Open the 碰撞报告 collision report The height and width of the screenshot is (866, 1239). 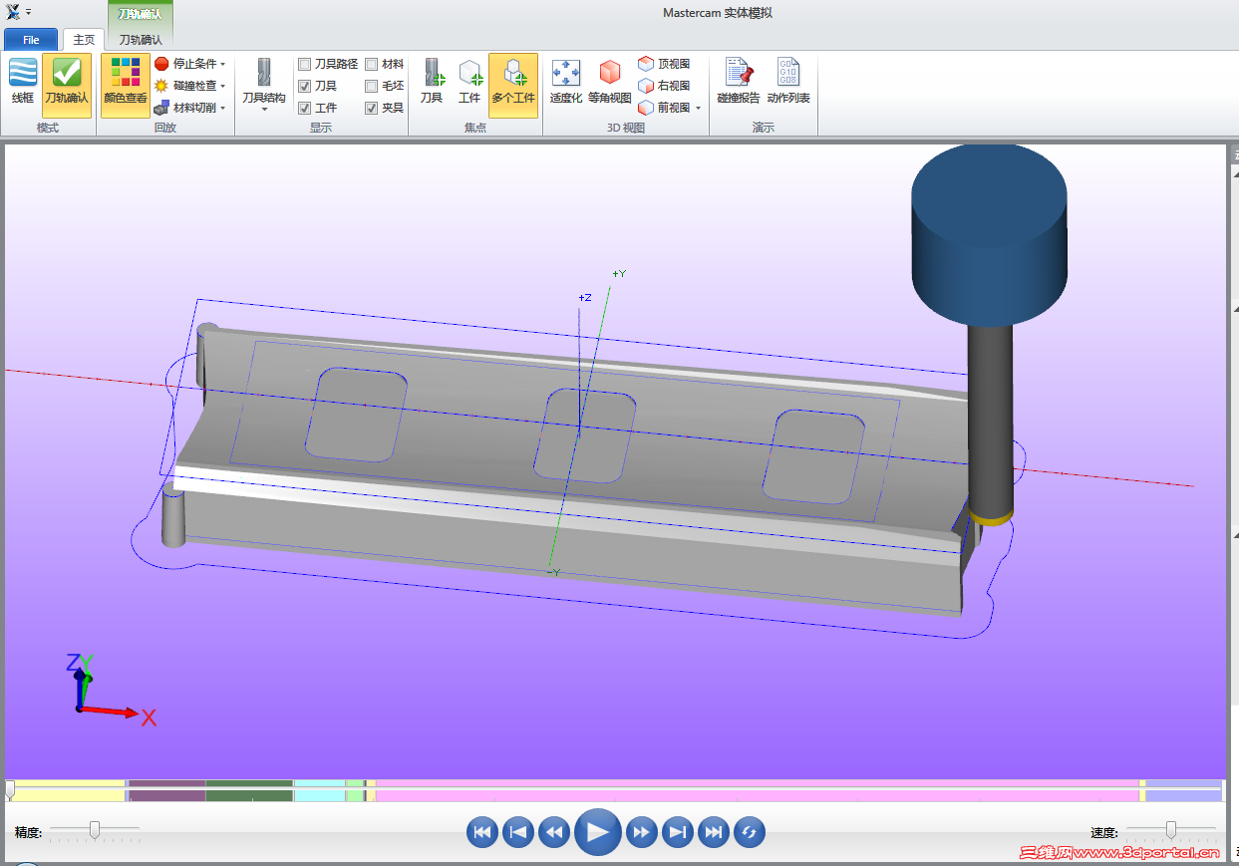click(x=739, y=82)
